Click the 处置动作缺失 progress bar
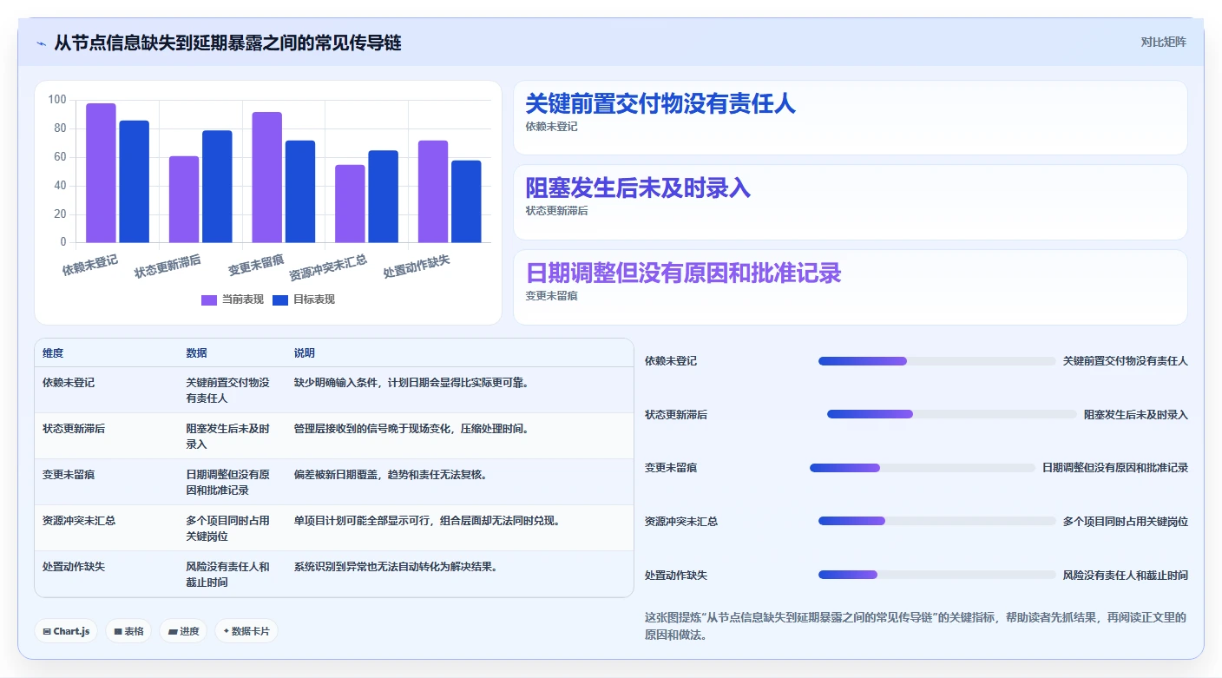The image size is (1222, 678). (937, 575)
